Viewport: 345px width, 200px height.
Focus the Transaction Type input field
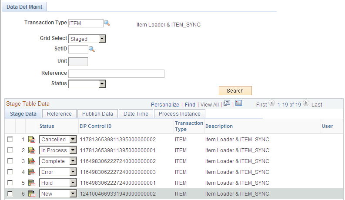tap(86, 23)
